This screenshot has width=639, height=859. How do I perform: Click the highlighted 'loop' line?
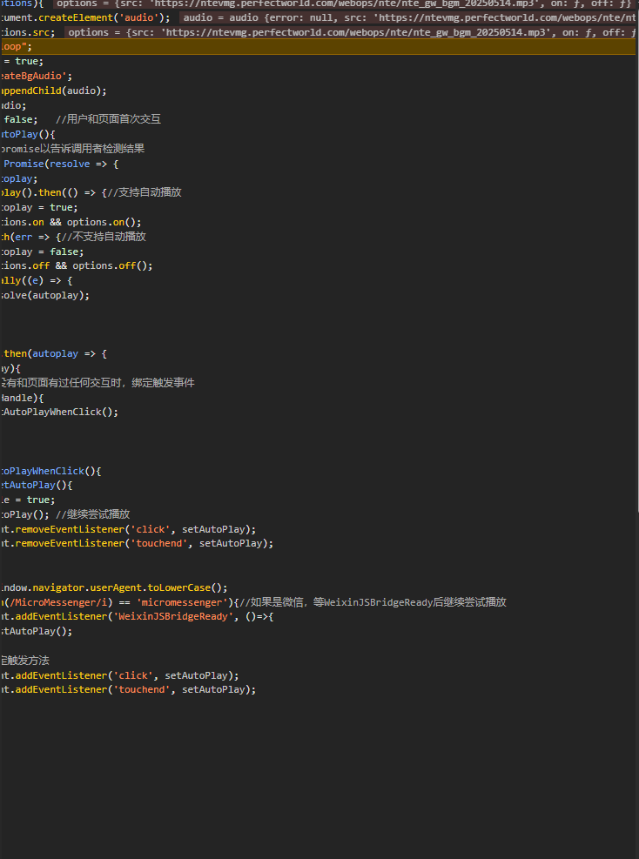tap(318, 47)
